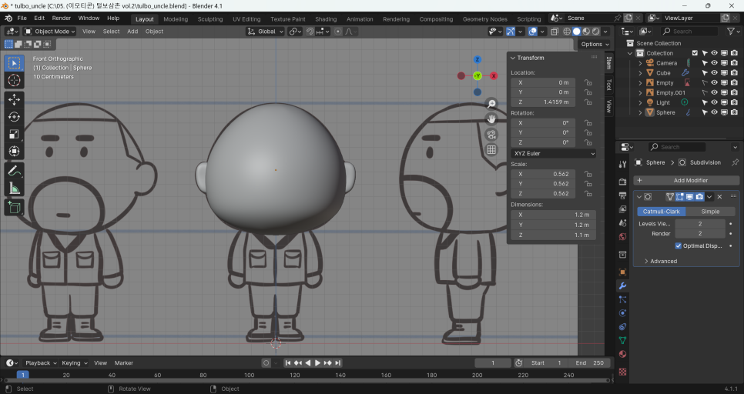Remove the Subdivision modifier with X
The height and width of the screenshot is (394, 744).
(x=719, y=197)
